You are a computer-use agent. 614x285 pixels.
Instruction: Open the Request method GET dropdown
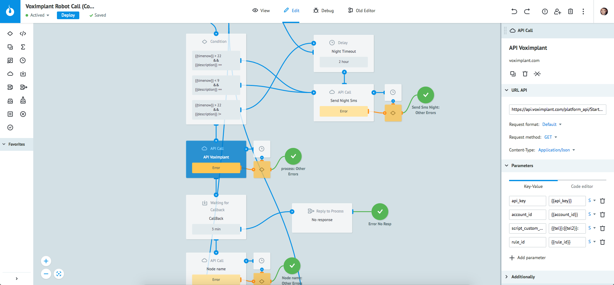coord(551,137)
